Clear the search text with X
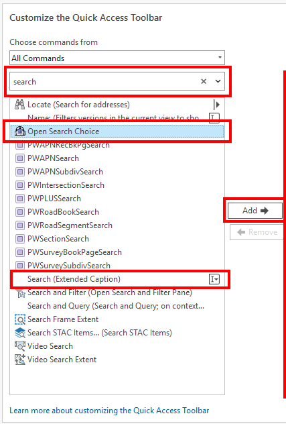This screenshot has height=424, width=286. coord(204,81)
